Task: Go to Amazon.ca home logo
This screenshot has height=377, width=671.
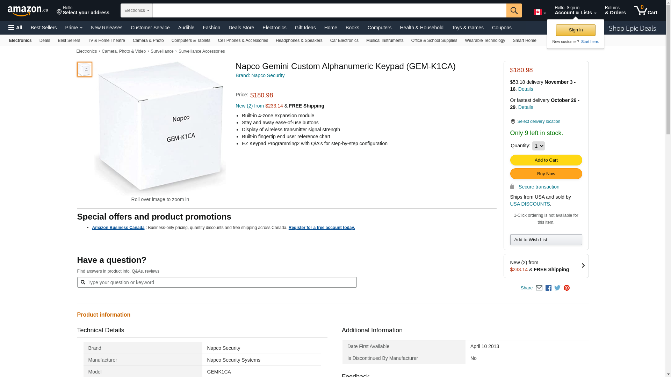Action: tap(28, 11)
